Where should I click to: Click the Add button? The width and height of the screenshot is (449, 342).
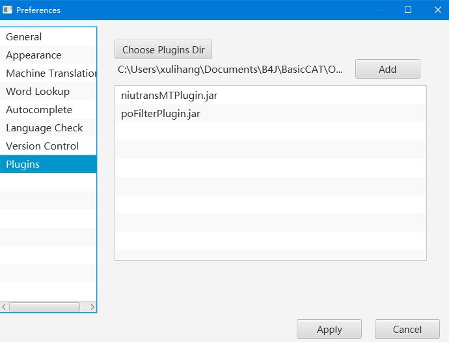[x=387, y=70]
